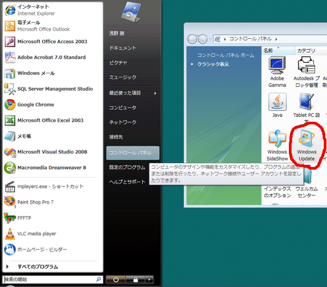Open ネットワーク from the Start menu
The image size is (327, 287).
(123, 122)
